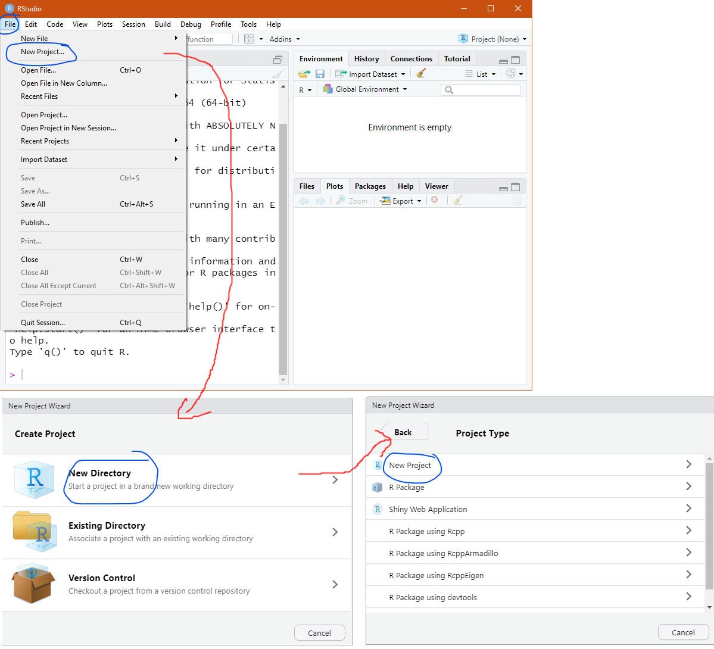714x649 pixels.
Task: Cancel the Create Project wizard
Action: [320, 632]
